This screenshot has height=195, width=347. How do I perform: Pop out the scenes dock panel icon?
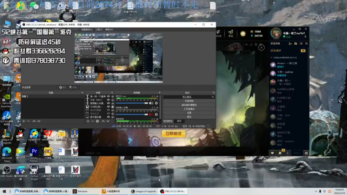click(x=82, y=93)
